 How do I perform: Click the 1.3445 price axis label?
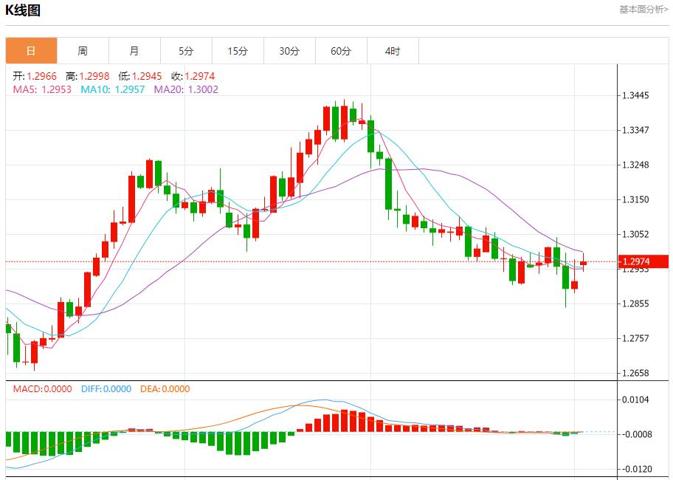[635, 96]
